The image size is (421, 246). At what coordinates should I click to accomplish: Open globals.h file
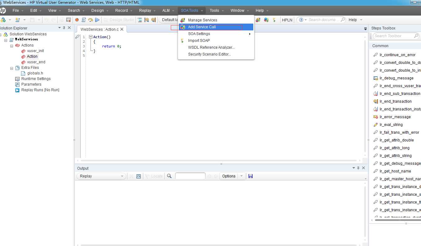(x=35, y=73)
